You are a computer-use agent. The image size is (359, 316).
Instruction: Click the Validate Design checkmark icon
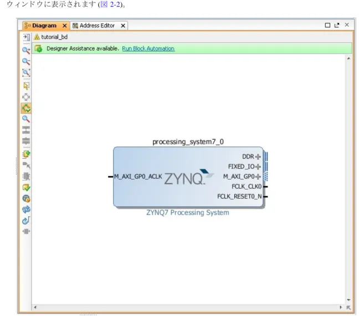tap(26, 188)
